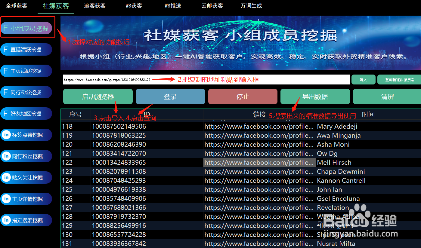The width and height of the screenshot is (421, 248).
Task: Click the 标签点赞挖掘 label in the sidebar
Action: 27,135
